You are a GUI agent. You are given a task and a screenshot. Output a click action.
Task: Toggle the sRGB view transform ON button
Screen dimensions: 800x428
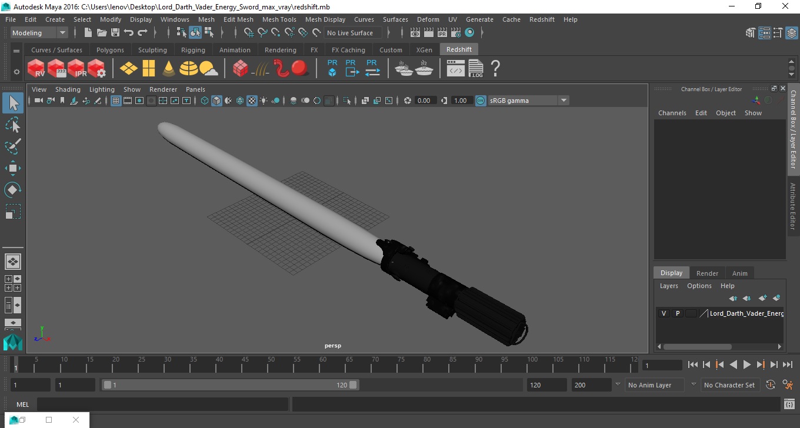pyautogui.click(x=481, y=101)
